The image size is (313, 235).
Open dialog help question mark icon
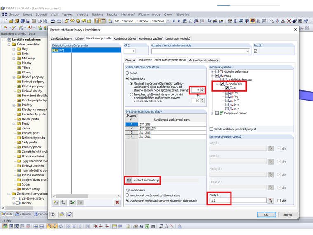(x=53, y=214)
